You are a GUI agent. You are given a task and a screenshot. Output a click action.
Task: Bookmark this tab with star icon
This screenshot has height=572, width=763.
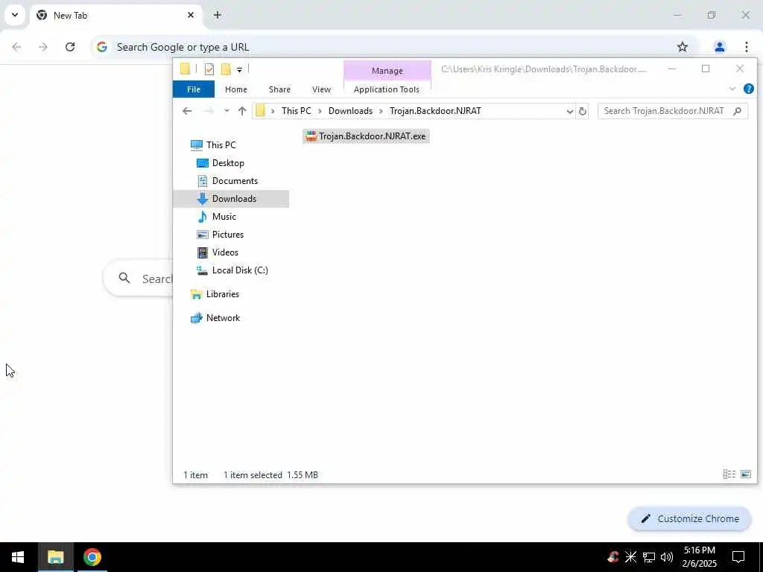coord(683,47)
